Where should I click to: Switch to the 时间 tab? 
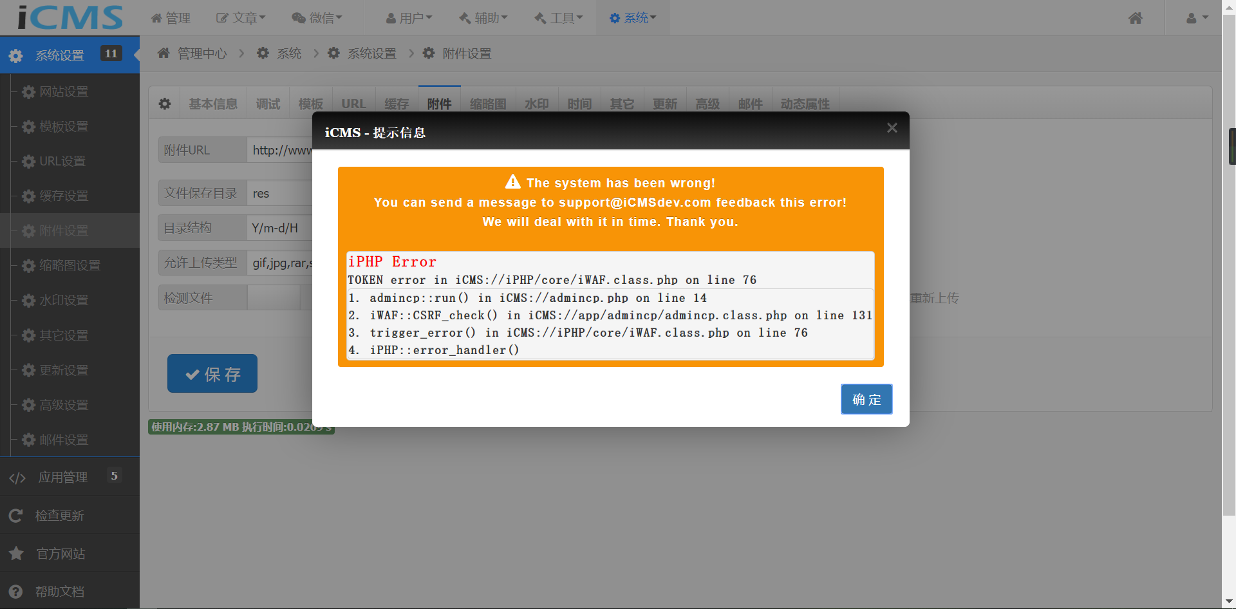tap(579, 104)
